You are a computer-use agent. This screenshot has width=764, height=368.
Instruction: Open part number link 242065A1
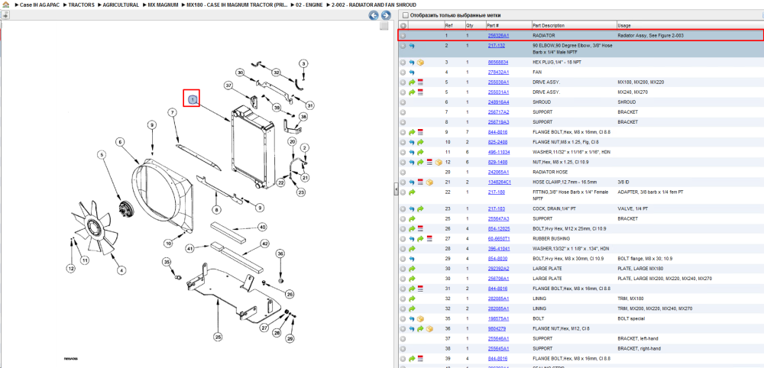click(498, 172)
